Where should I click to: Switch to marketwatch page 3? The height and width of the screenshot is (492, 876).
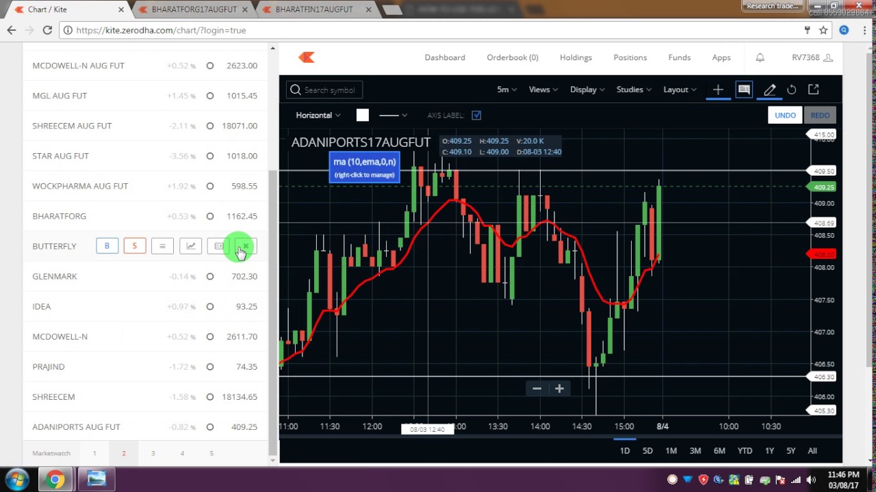[x=153, y=453]
